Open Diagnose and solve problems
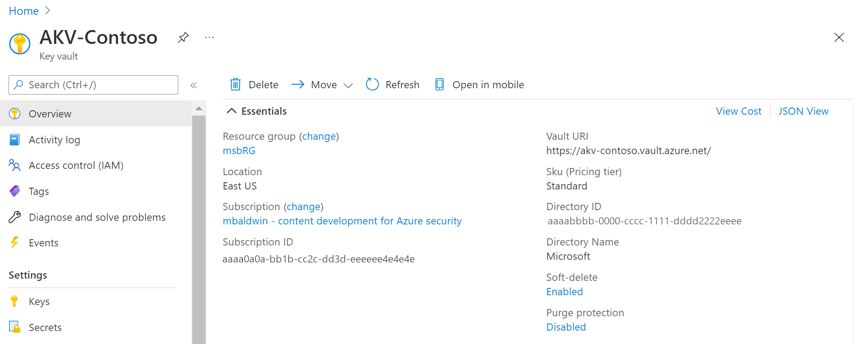 point(97,218)
